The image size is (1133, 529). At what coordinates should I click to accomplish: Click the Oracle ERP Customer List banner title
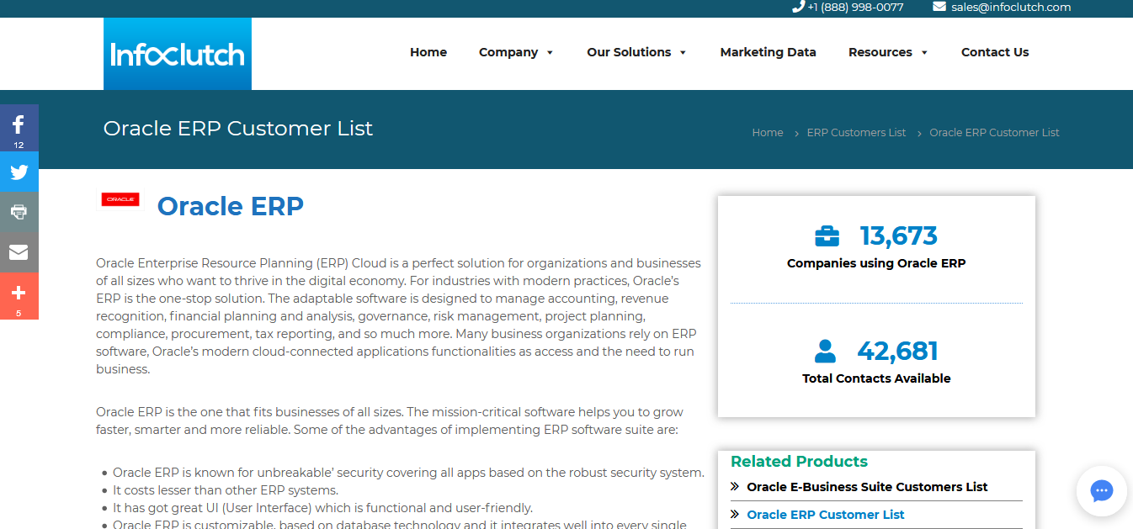click(238, 129)
